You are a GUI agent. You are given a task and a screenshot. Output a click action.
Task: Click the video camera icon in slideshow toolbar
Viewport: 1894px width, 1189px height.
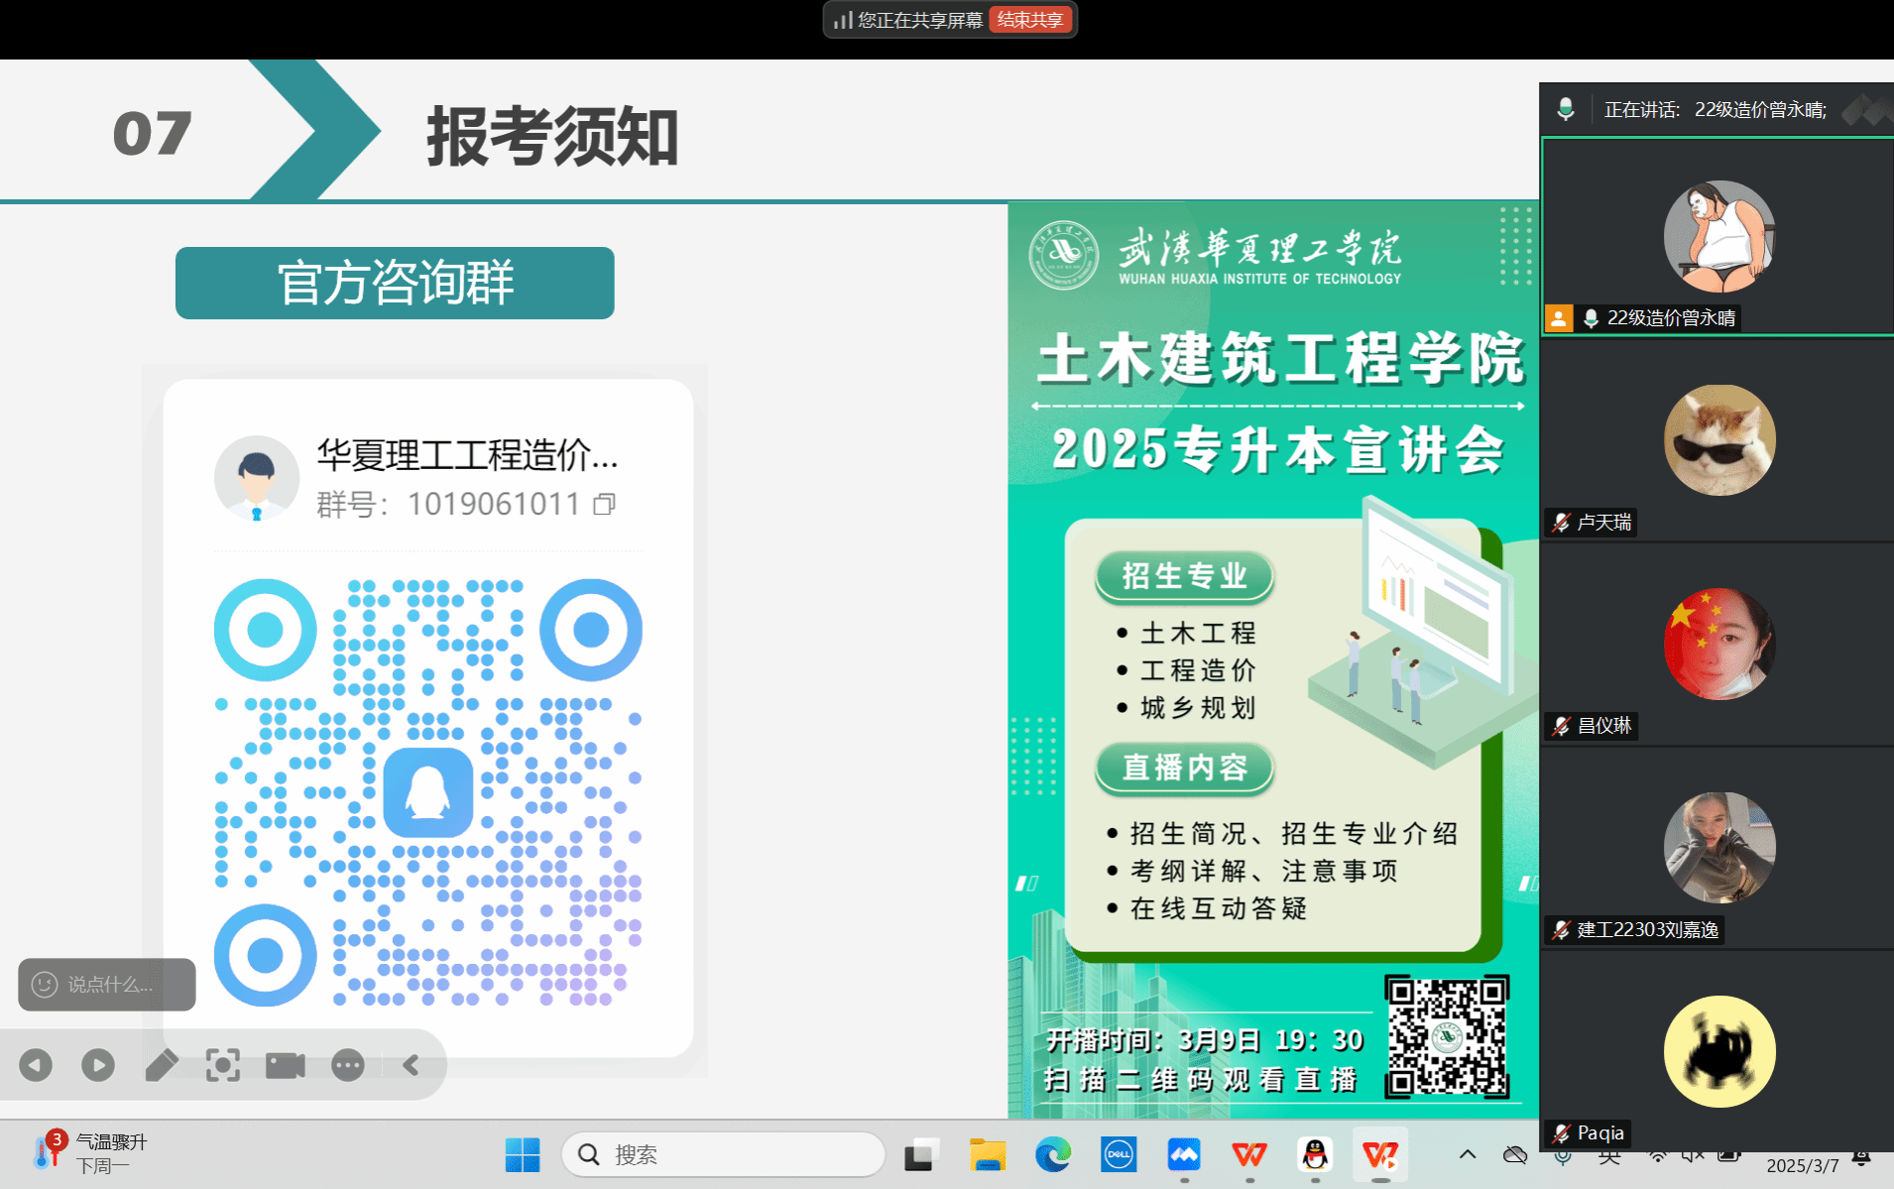286,1065
